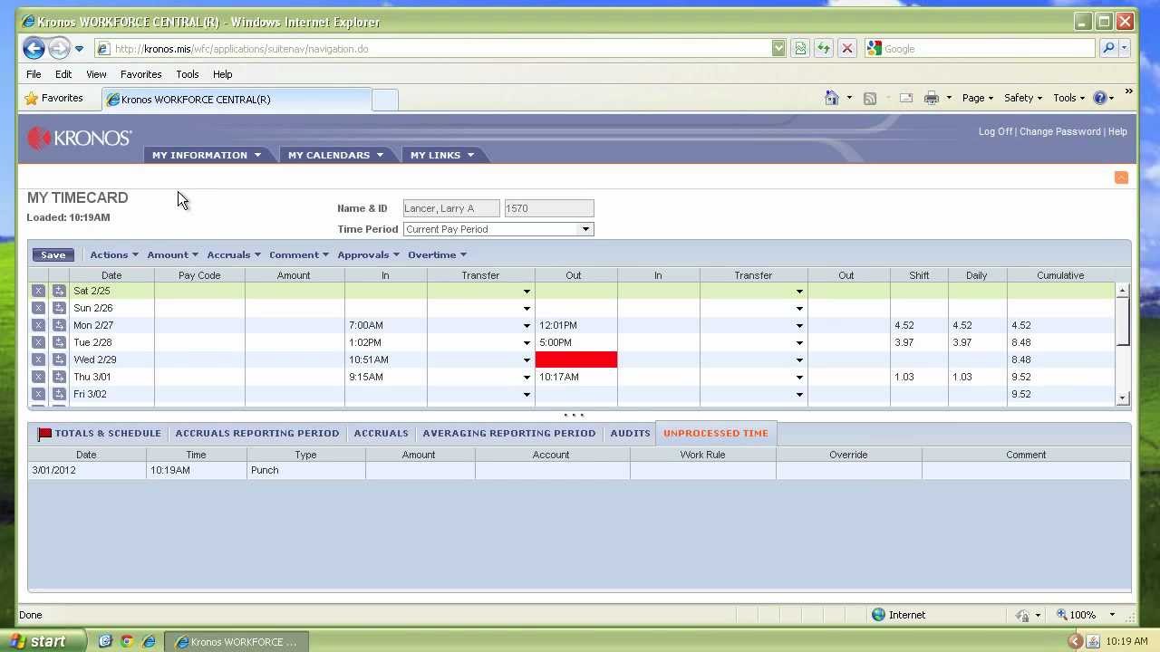Insert row icon for Fri 3/02

(59, 394)
